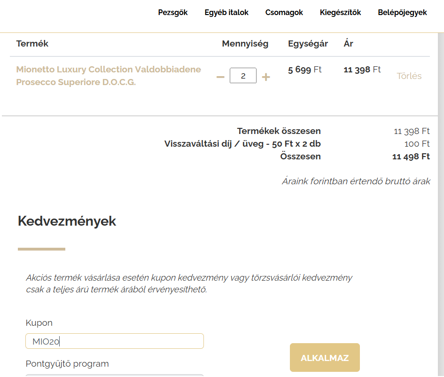The image size is (444, 377).
Task: Click the Egységár column header
Action: [x=308, y=44]
